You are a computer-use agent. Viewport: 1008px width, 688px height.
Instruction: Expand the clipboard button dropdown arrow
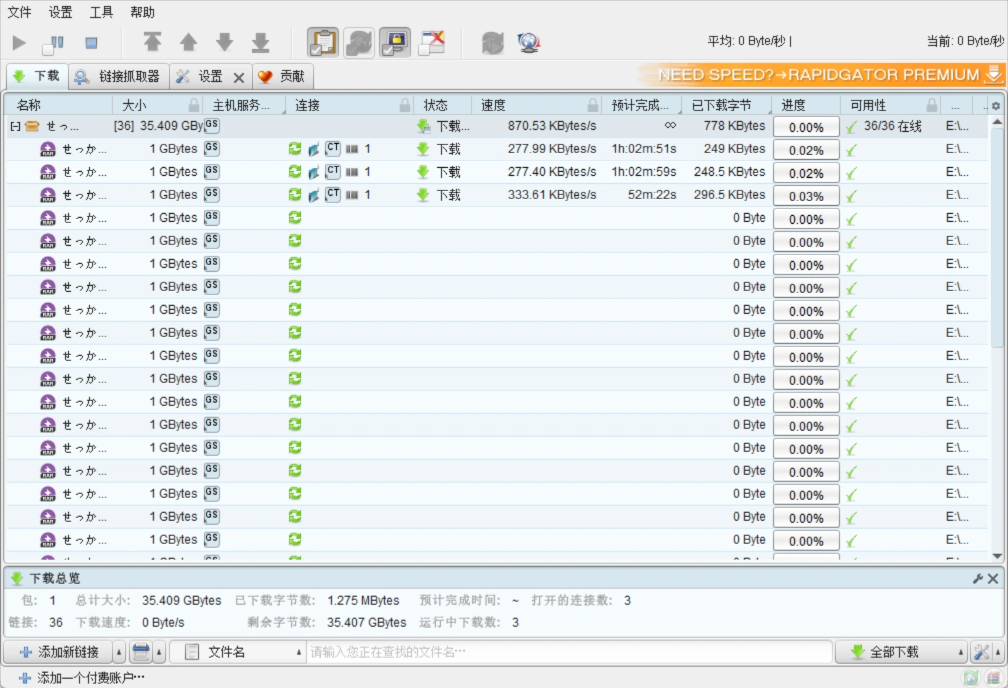pyautogui.click(x=159, y=652)
